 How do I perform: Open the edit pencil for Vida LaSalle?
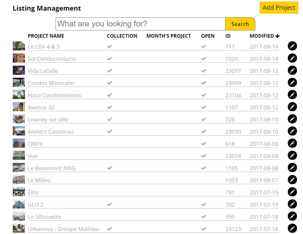(292, 70)
